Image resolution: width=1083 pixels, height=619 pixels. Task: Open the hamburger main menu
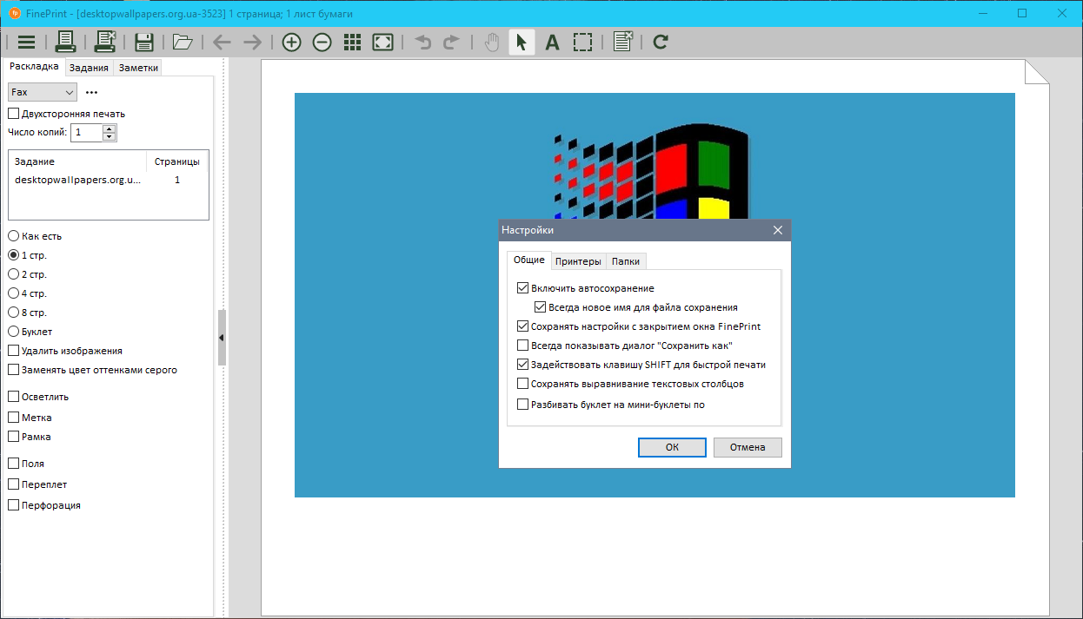pos(26,42)
